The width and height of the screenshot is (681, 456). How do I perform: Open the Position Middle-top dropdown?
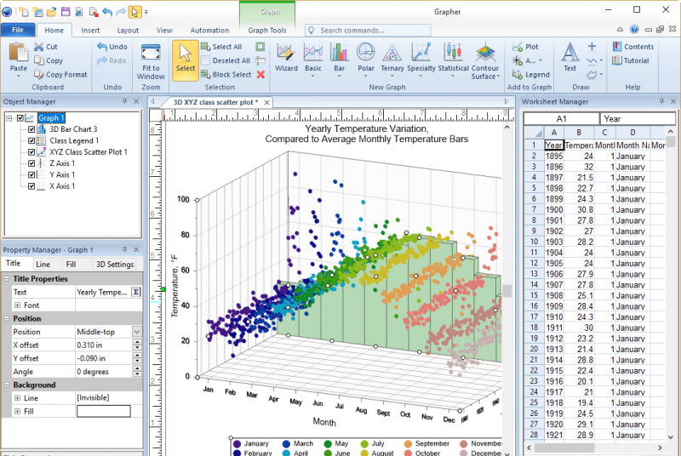[137, 332]
